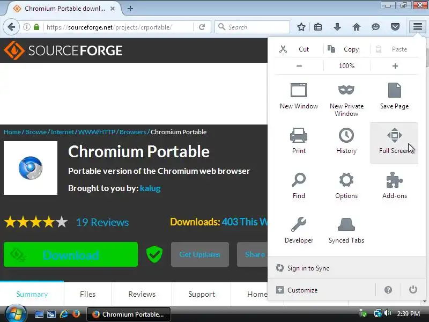Reload the page with refresh button
Image resolution: width=429 pixels, height=322 pixels.
click(x=202, y=27)
